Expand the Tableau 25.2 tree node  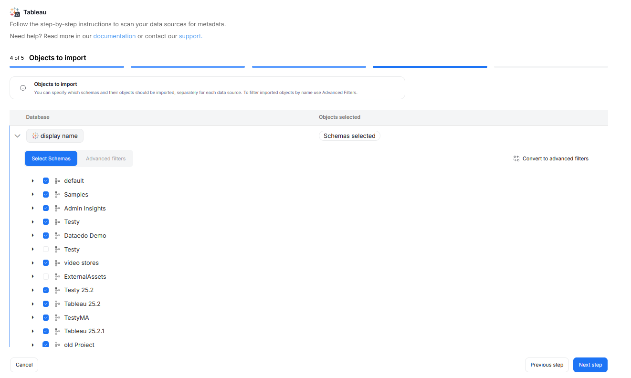pyautogui.click(x=33, y=304)
